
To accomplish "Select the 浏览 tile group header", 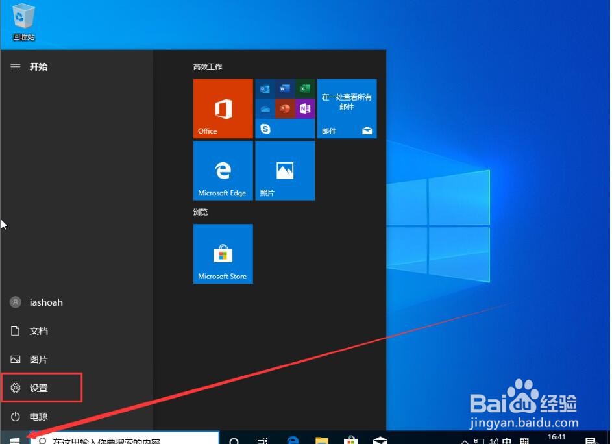I will (x=201, y=212).
